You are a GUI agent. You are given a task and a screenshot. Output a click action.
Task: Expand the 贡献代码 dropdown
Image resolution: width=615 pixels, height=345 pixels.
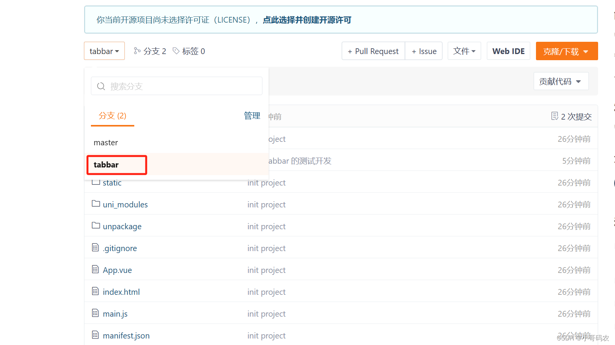(x=561, y=81)
